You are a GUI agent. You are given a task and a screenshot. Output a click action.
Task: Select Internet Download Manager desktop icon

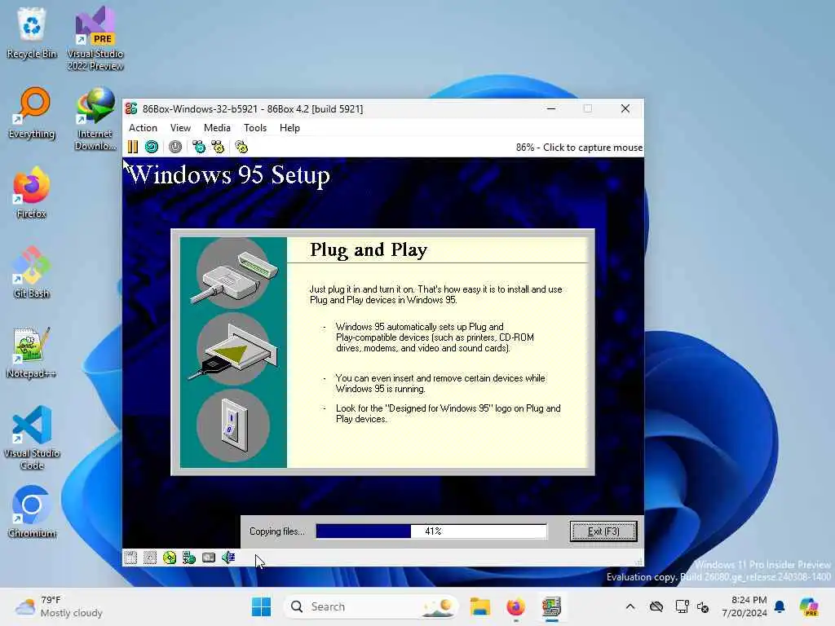pos(95,119)
